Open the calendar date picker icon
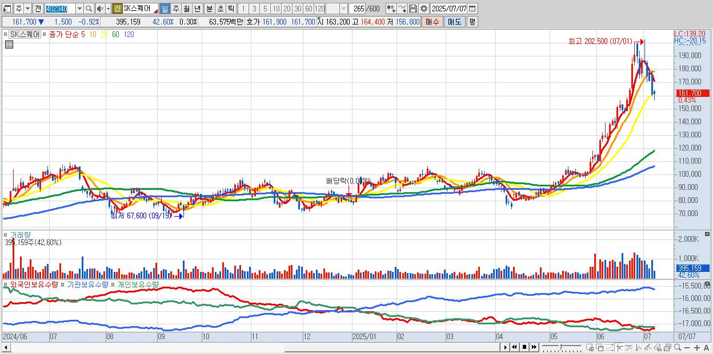Screen dimensions: 713x354 coord(472,9)
